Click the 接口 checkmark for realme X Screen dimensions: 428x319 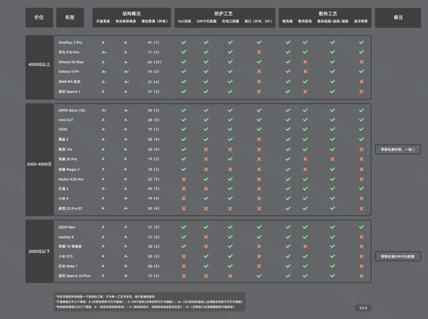pyautogui.click(x=259, y=237)
